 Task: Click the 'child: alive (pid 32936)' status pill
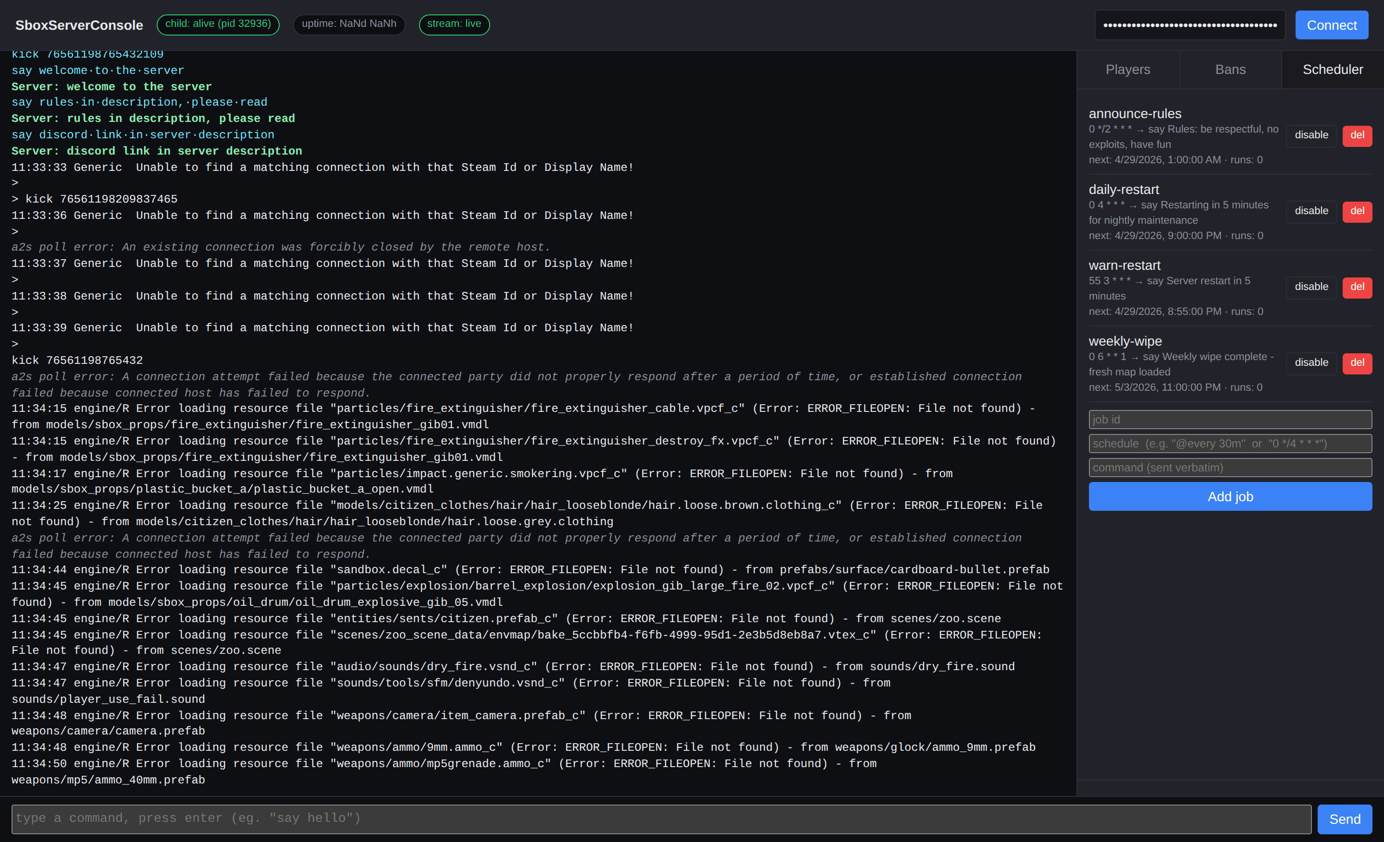pyautogui.click(x=218, y=24)
